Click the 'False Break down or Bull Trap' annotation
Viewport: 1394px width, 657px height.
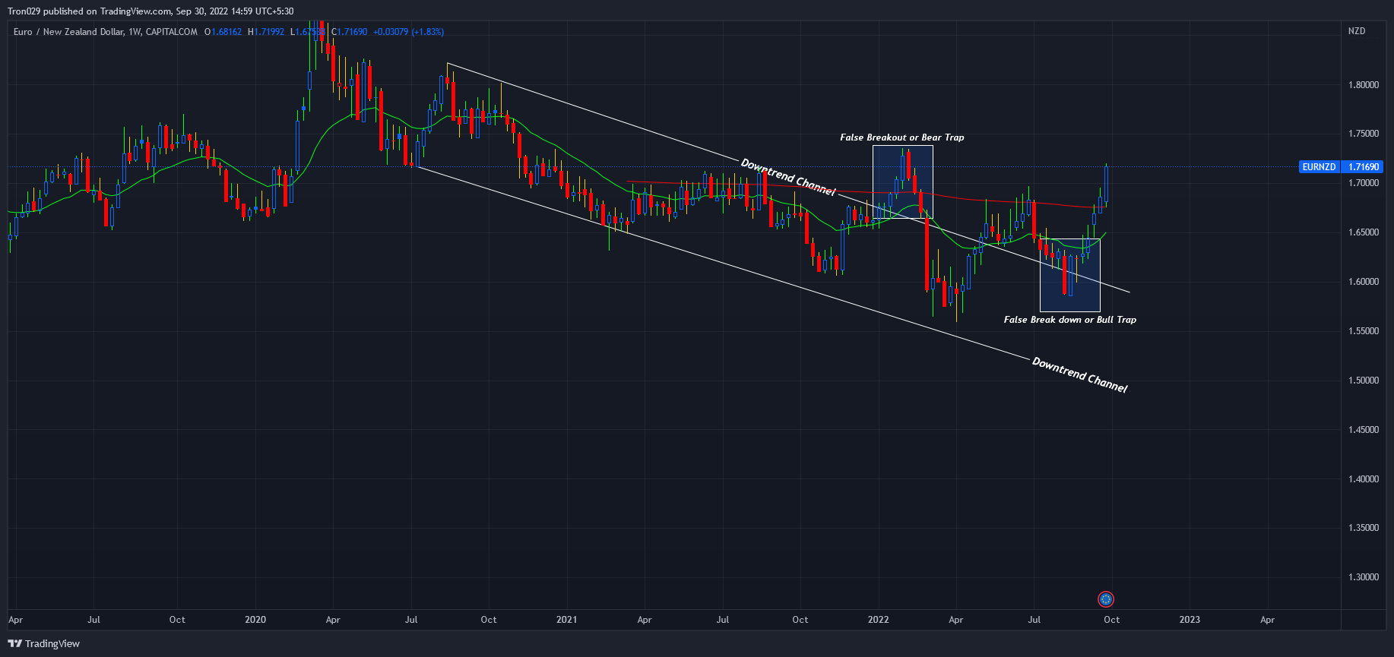(x=1069, y=320)
